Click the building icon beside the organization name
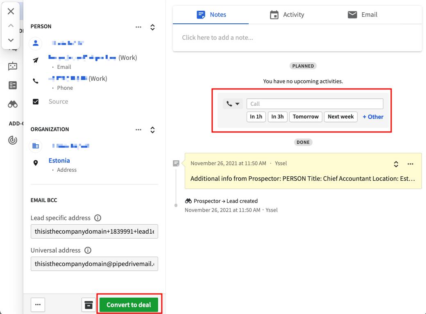 tap(36, 146)
